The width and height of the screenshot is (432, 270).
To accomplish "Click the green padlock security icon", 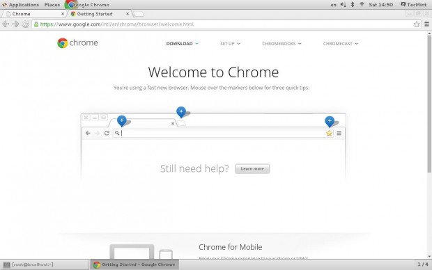I will coord(36,24).
